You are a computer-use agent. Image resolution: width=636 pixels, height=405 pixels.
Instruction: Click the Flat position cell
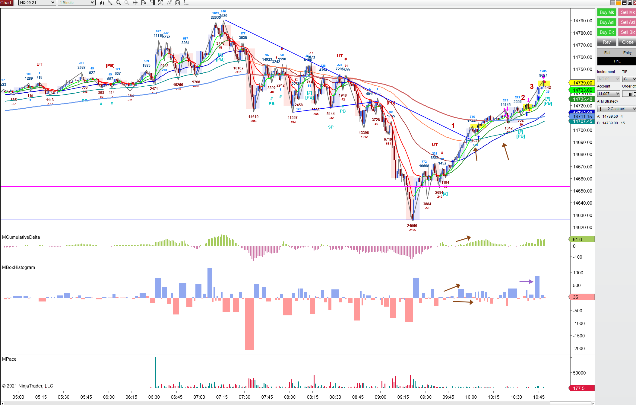(x=607, y=53)
